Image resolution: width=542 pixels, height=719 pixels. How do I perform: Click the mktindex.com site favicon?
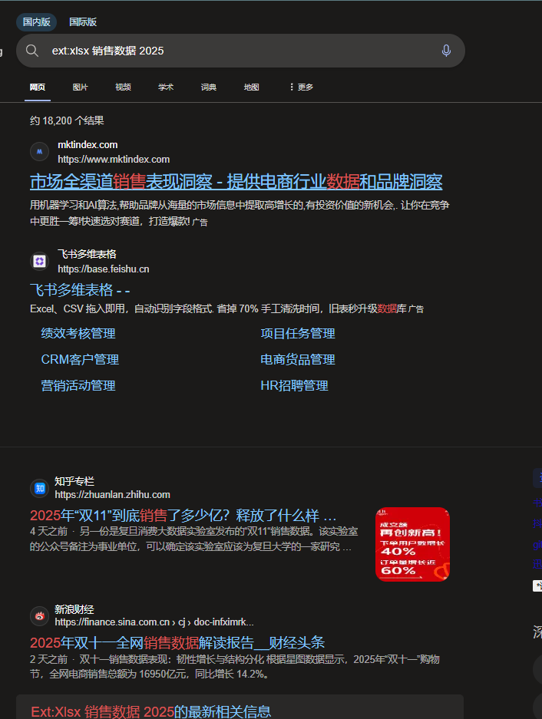[39, 152]
